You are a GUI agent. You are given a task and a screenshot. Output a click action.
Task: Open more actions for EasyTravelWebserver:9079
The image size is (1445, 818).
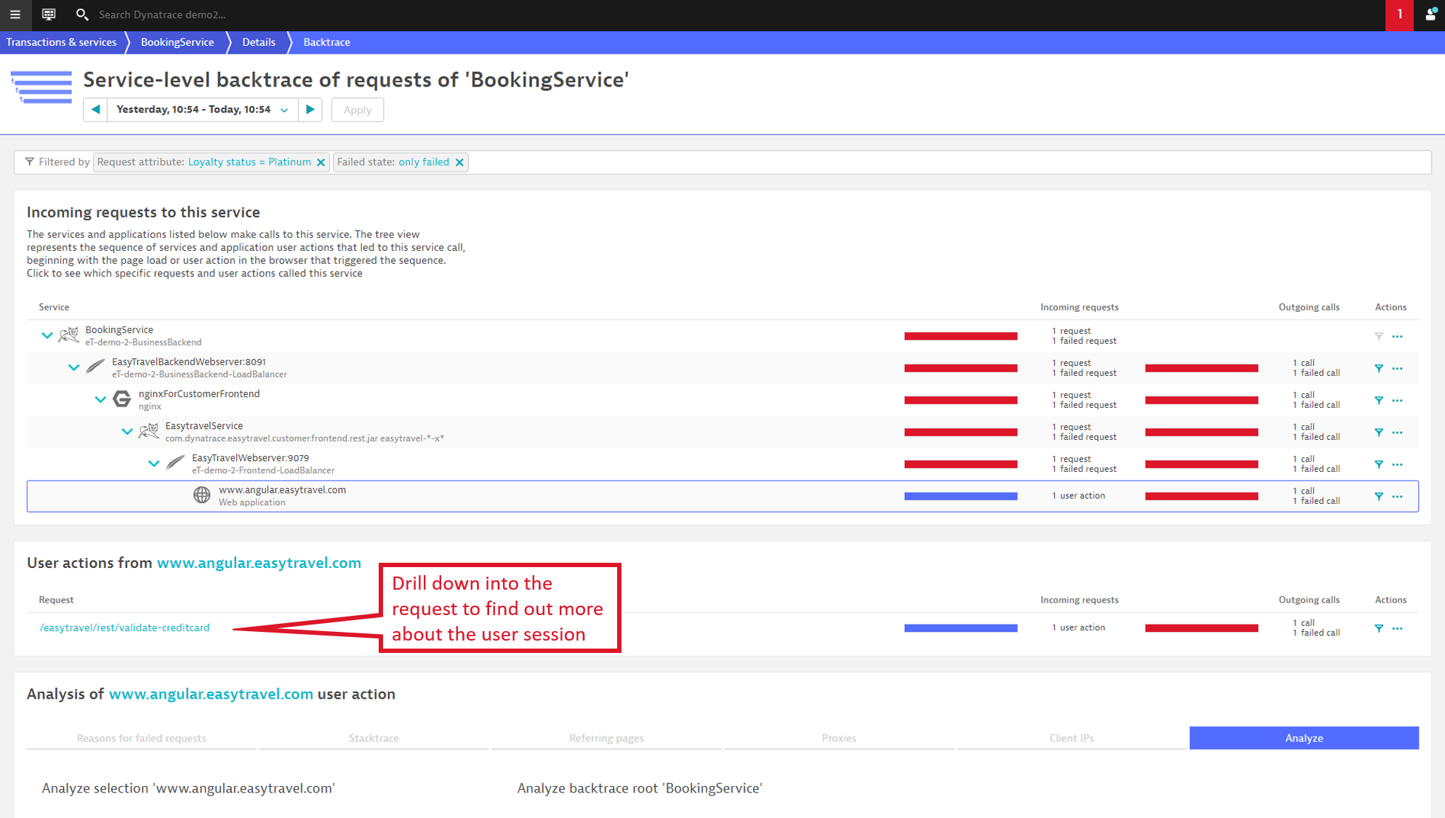(1398, 464)
